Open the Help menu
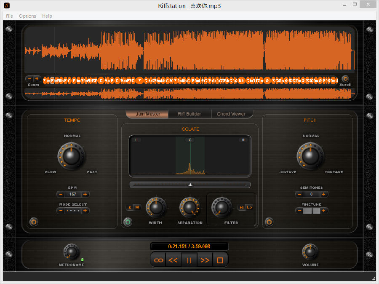Screen dimensions: 379x284 [x=47, y=16]
